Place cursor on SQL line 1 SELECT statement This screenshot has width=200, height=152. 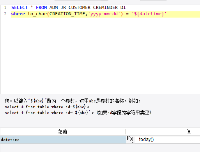pos(69,7)
